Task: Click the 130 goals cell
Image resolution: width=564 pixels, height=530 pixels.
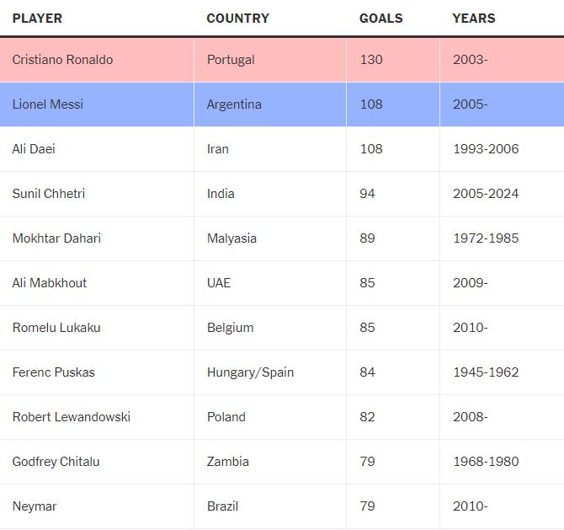Action: pyautogui.click(x=370, y=60)
